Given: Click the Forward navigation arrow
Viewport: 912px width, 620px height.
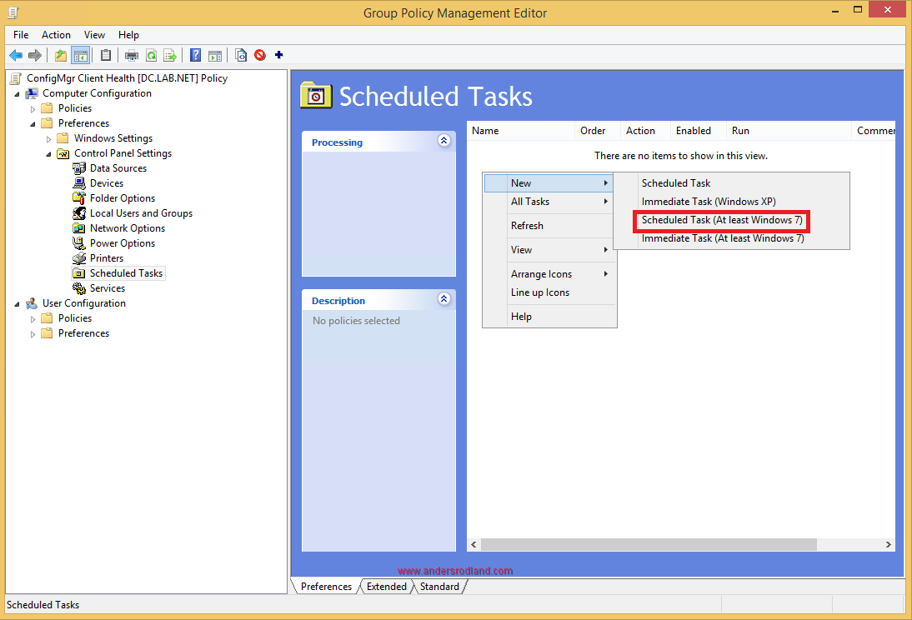Looking at the screenshot, I should [x=33, y=55].
